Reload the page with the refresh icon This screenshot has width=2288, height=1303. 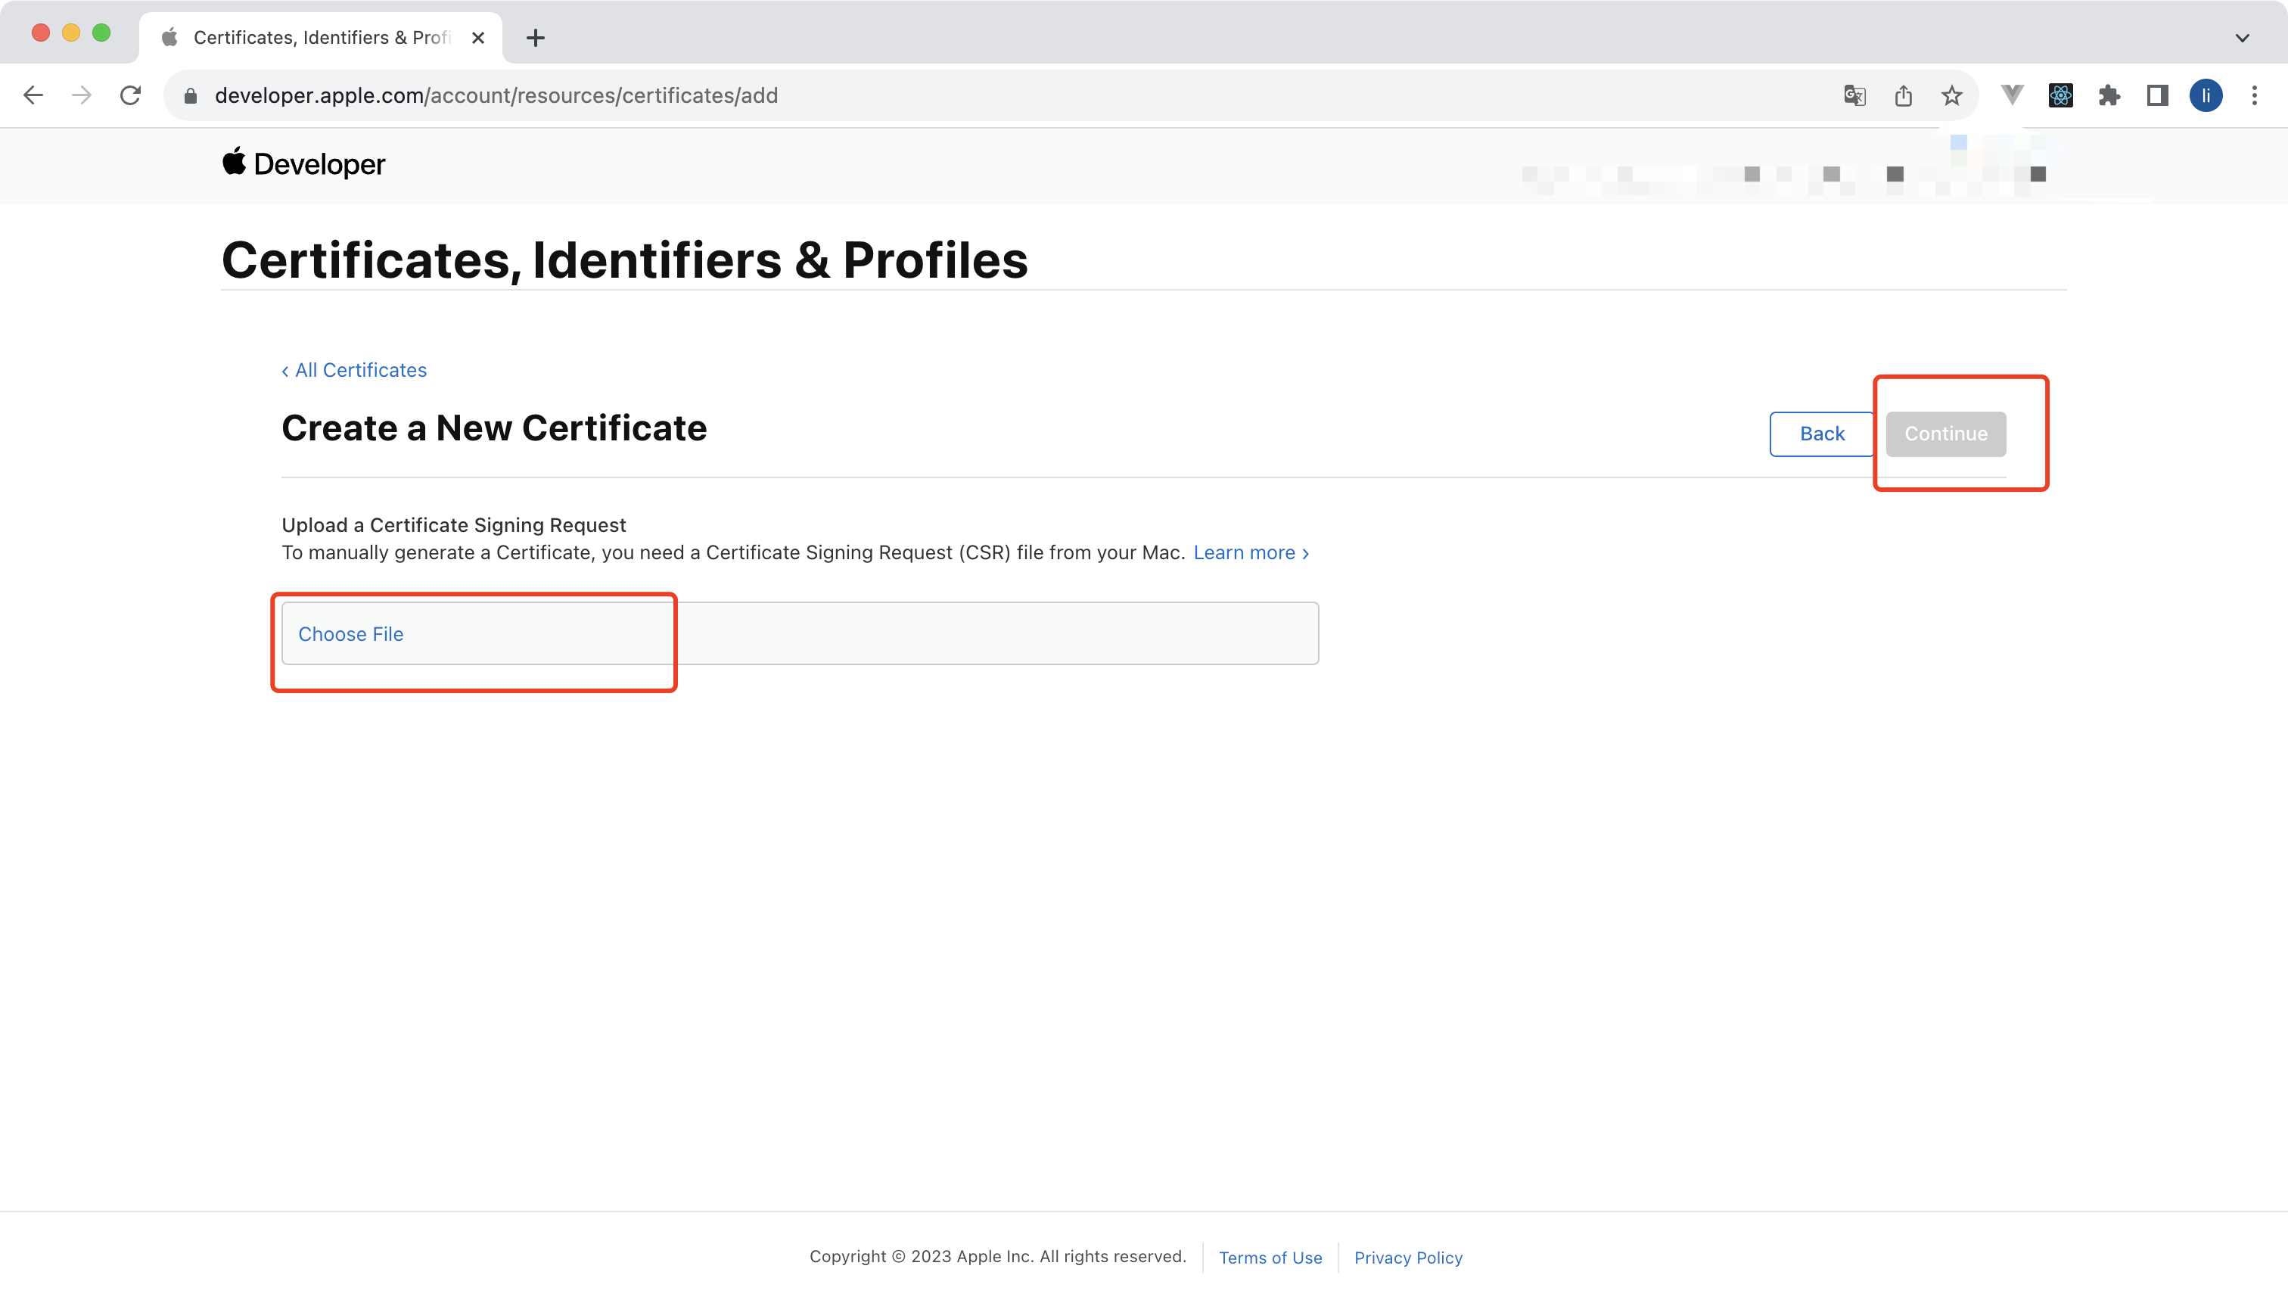coord(131,95)
